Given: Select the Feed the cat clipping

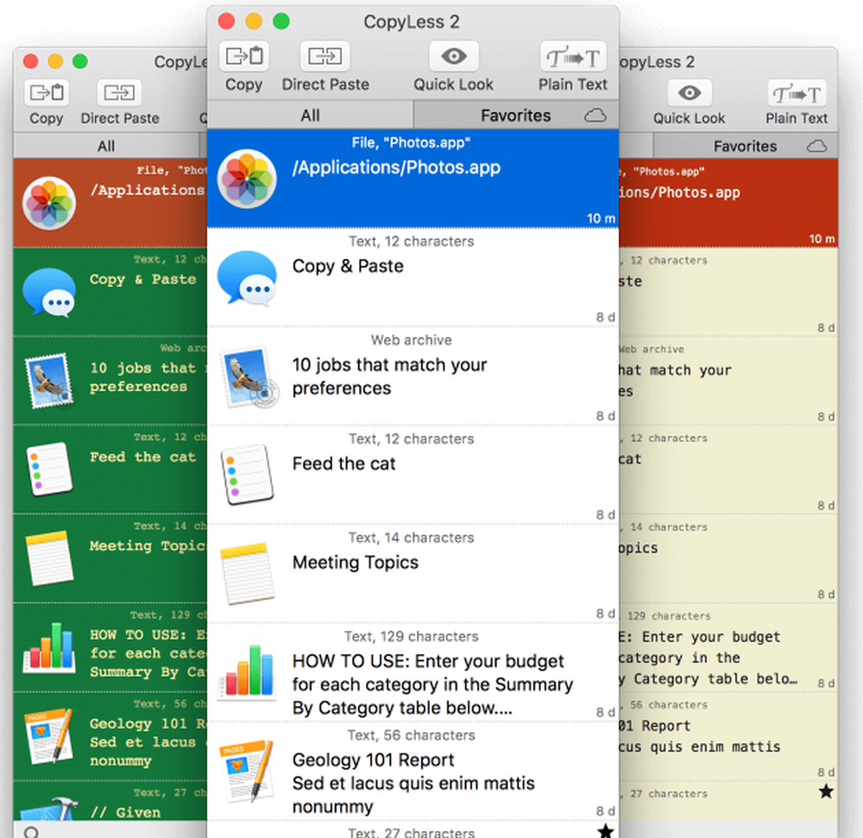Looking at the screenshot, I should click(413, 476).
